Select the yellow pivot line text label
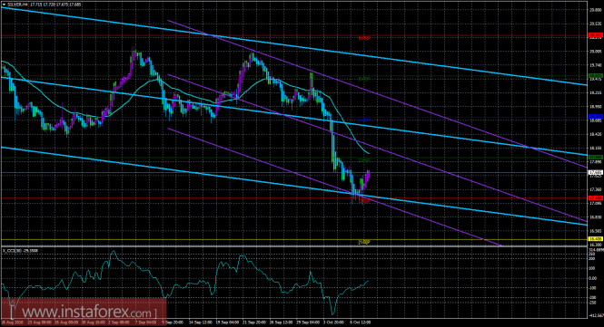 point(364,242)
